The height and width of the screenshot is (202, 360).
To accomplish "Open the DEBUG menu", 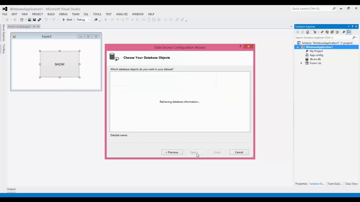I will click(63, 14).
